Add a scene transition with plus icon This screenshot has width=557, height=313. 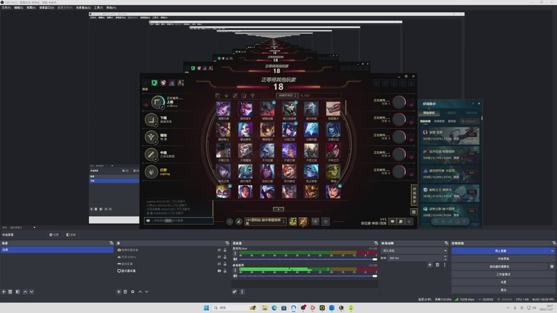pos(430,265)
